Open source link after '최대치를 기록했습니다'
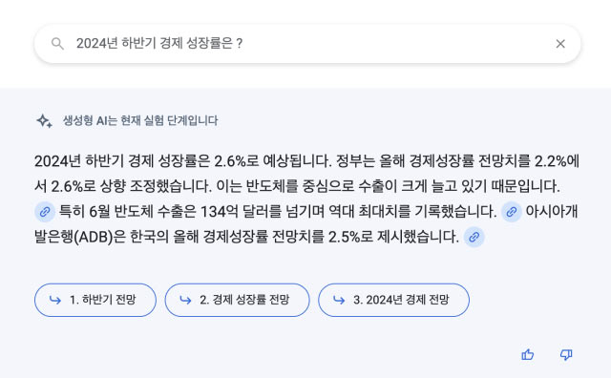Image resolution: width=611 pixels, height=378 pixels. [512, 212]
